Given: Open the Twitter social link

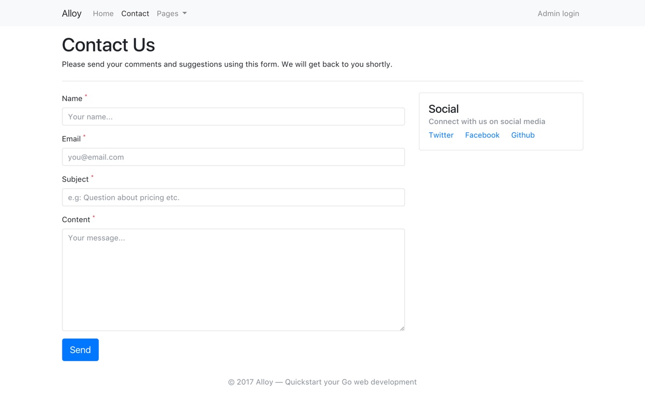Looking at the screenshot, I should coord(441,135).
